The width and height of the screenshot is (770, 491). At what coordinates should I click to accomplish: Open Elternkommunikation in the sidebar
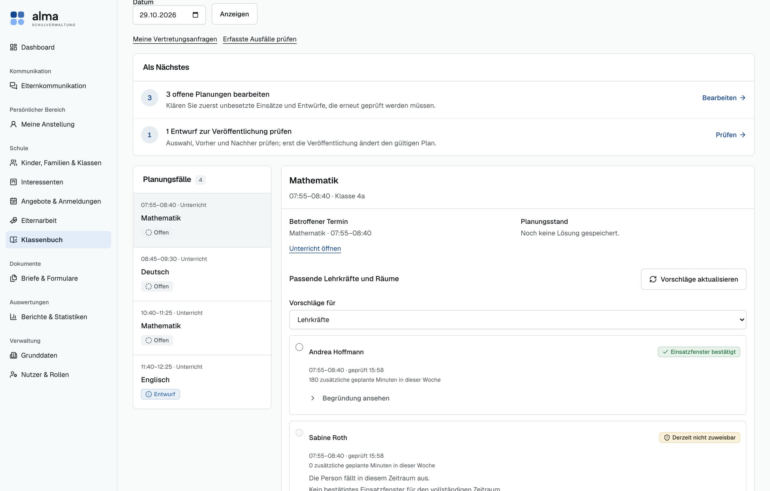coord(58,86)
